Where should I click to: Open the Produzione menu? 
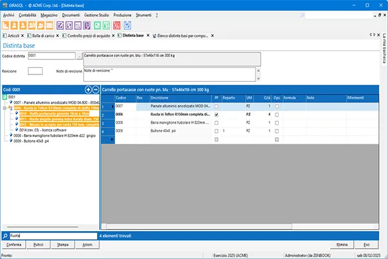tap(122, 15)
